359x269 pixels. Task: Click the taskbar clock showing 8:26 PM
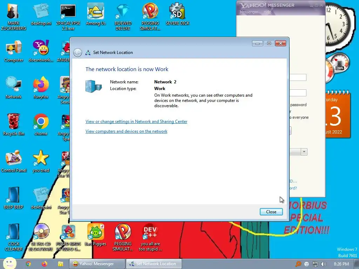coord(341,264)
